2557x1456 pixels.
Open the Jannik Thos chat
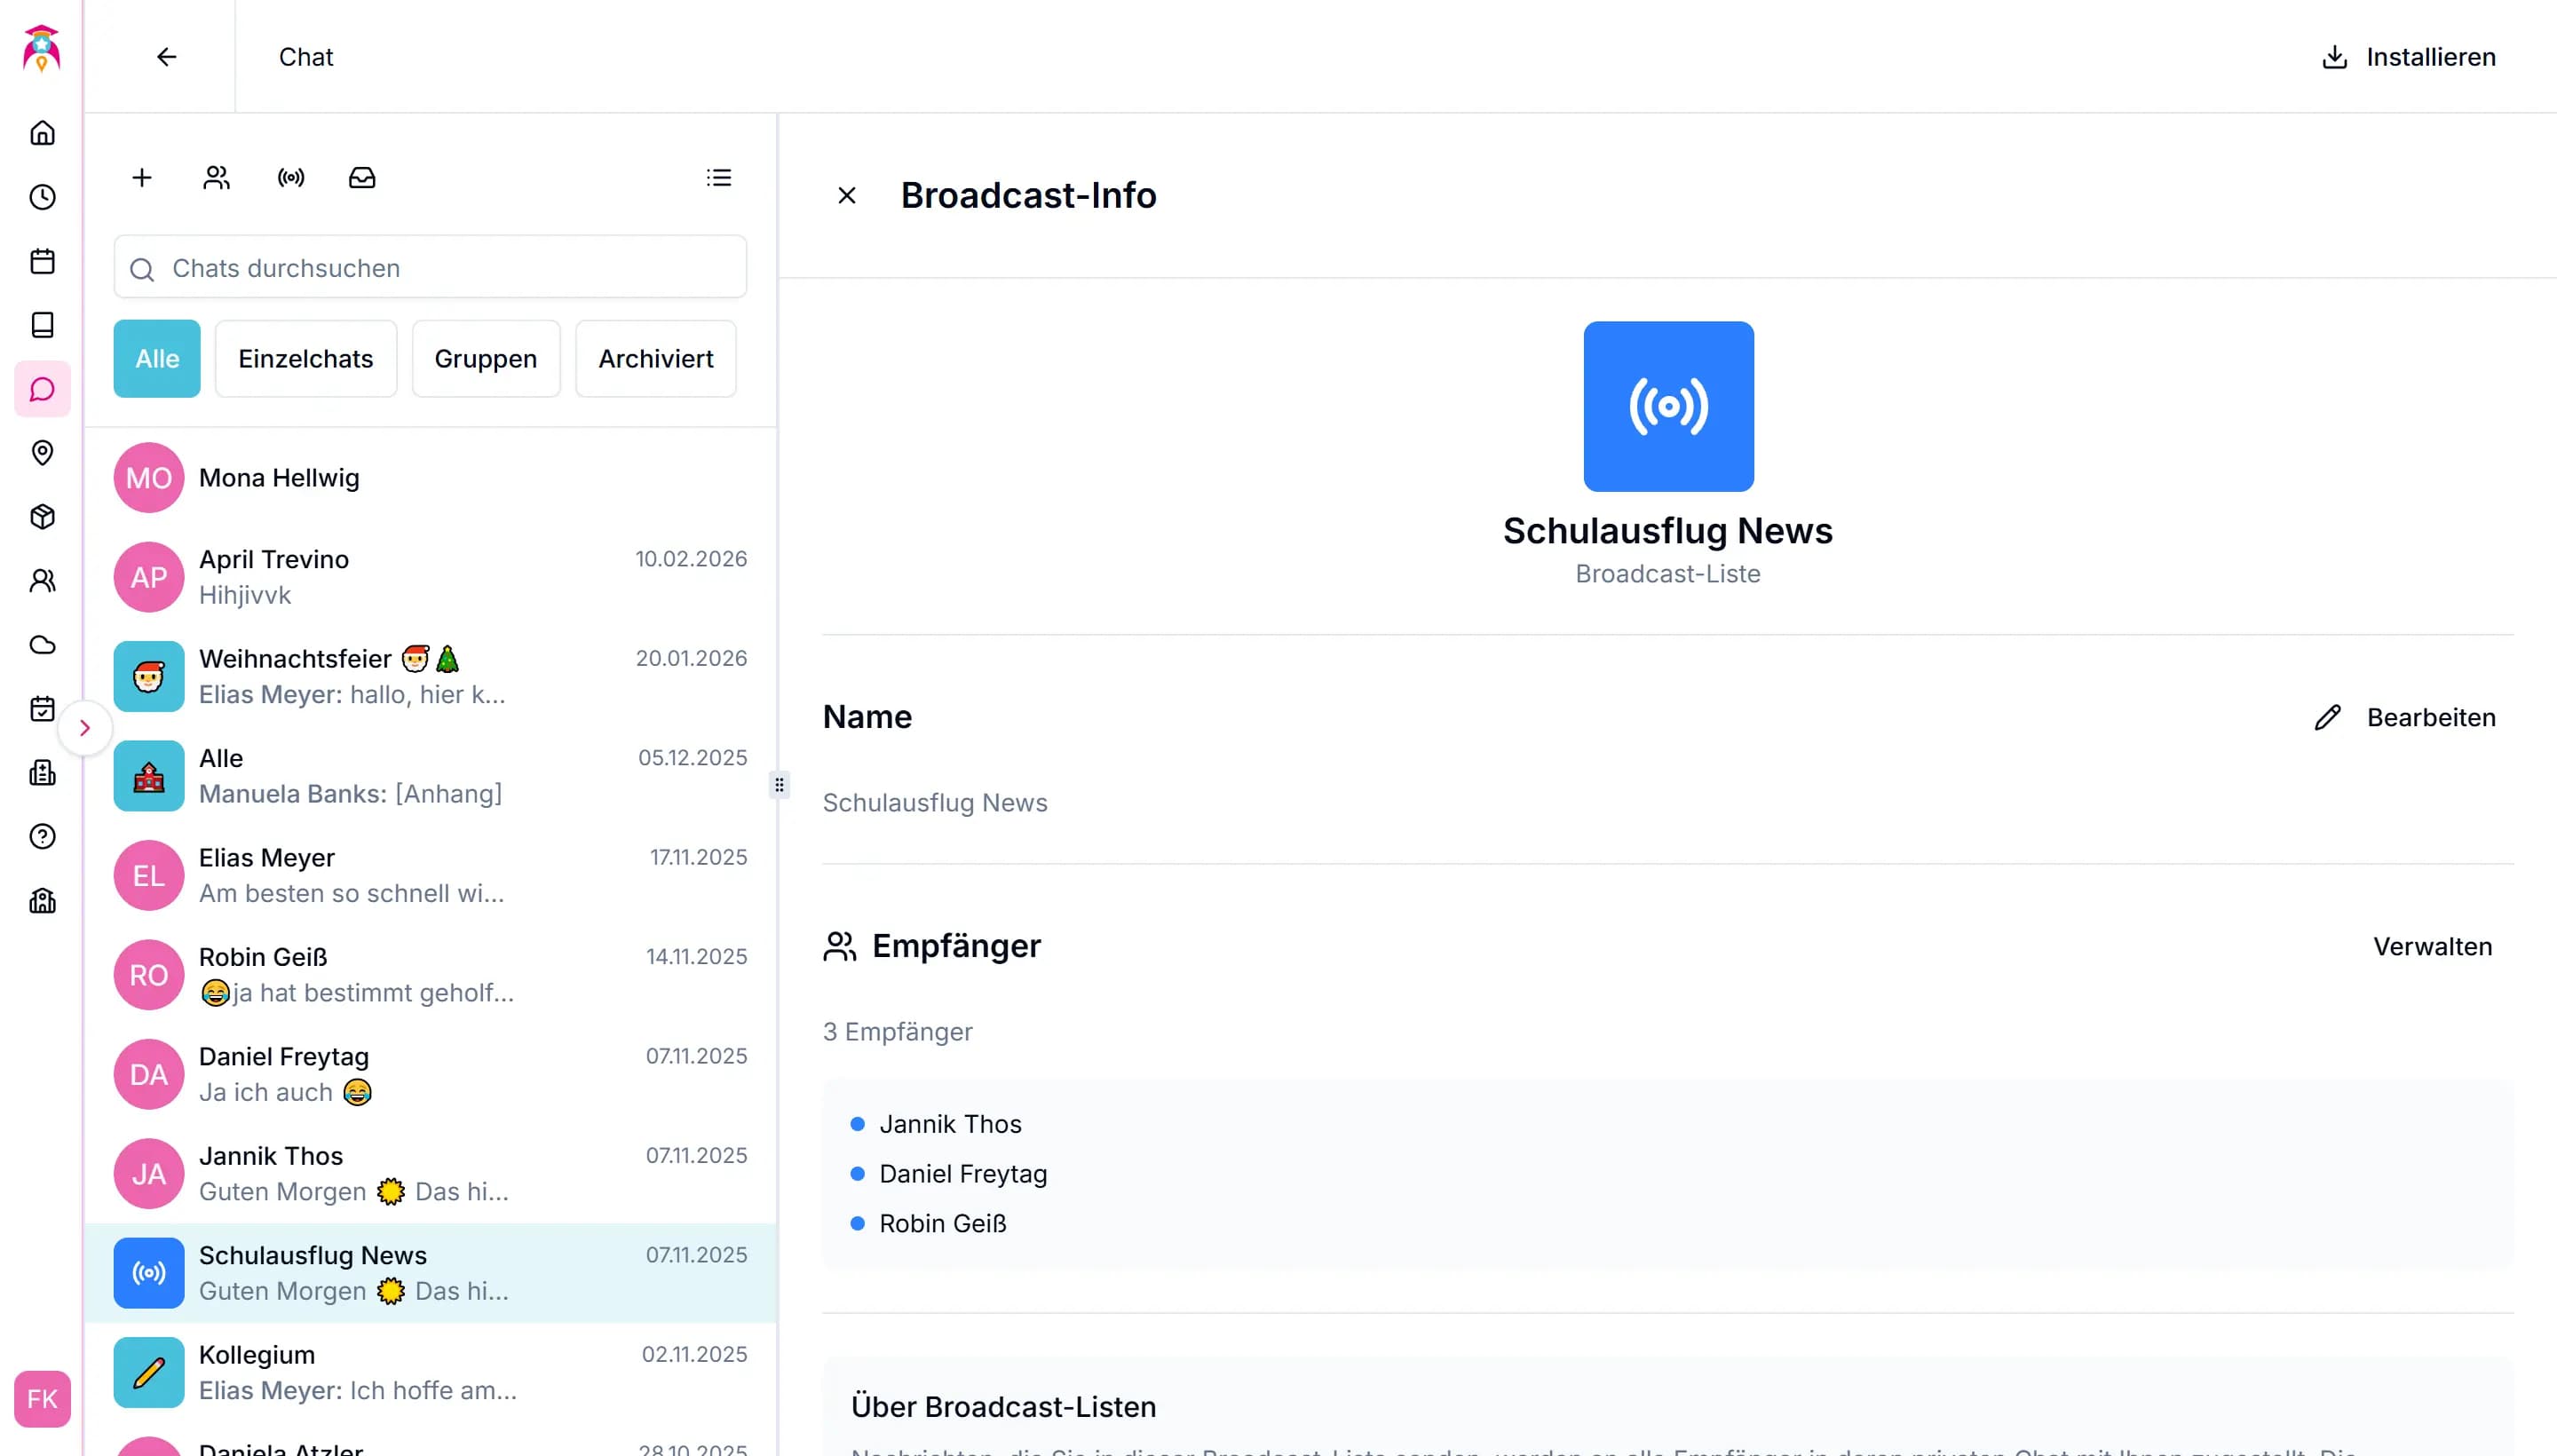tap(430, 1174)
